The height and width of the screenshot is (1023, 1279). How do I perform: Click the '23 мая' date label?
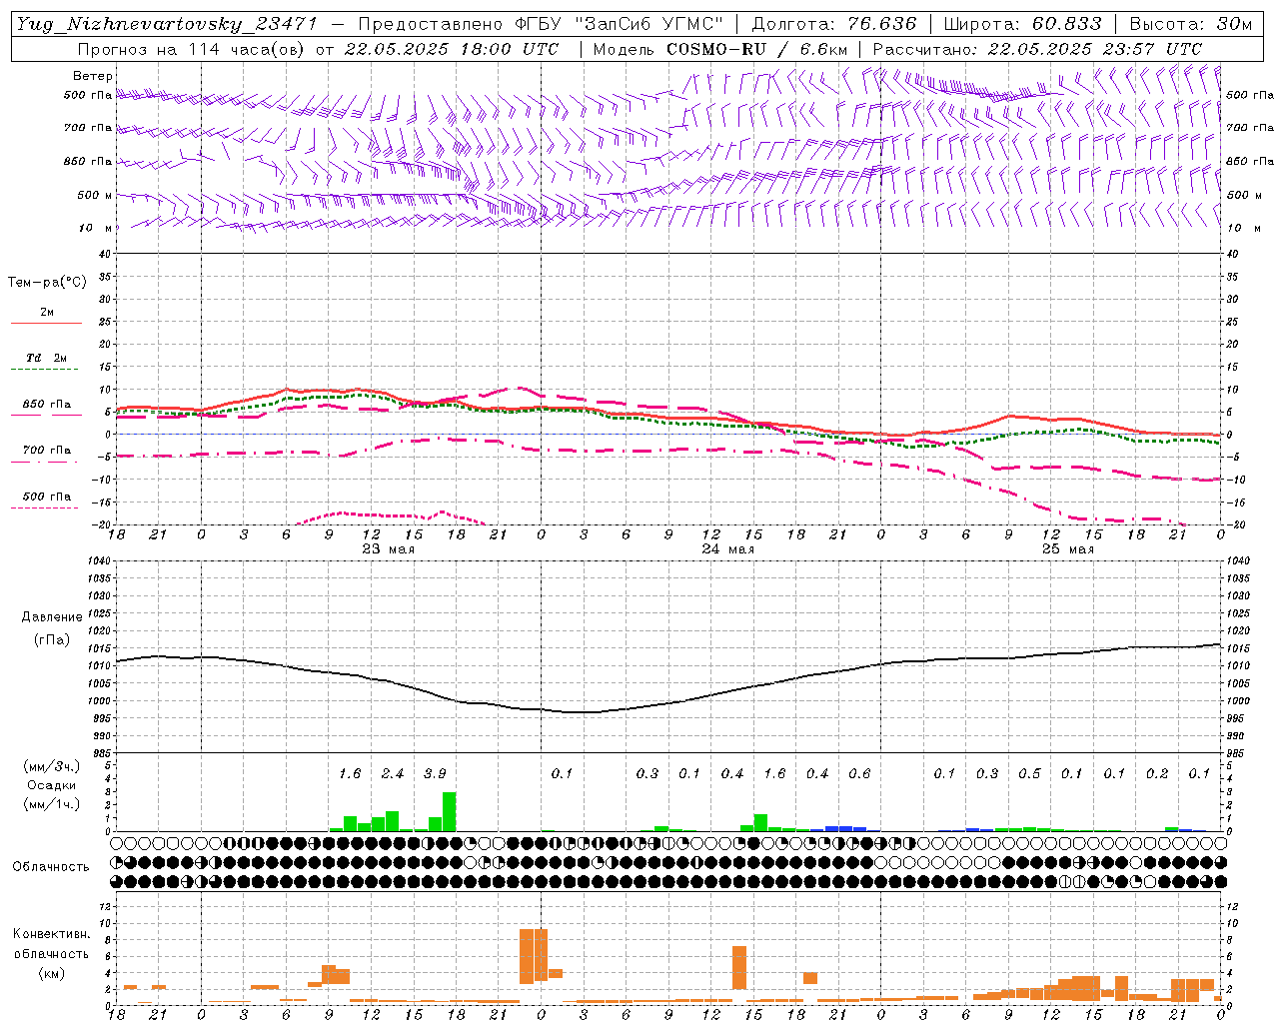389,549
